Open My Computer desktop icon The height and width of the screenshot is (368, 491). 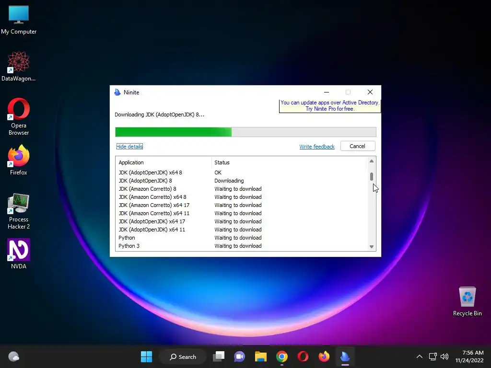[19, 20]
